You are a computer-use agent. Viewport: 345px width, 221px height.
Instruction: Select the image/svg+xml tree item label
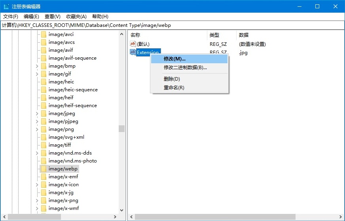66,137
